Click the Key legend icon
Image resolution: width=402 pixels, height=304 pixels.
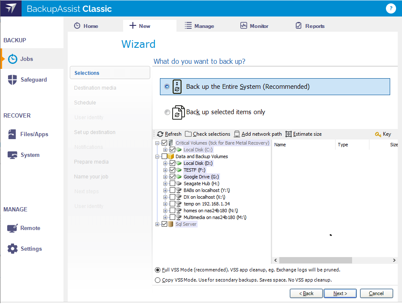point(378,134)
